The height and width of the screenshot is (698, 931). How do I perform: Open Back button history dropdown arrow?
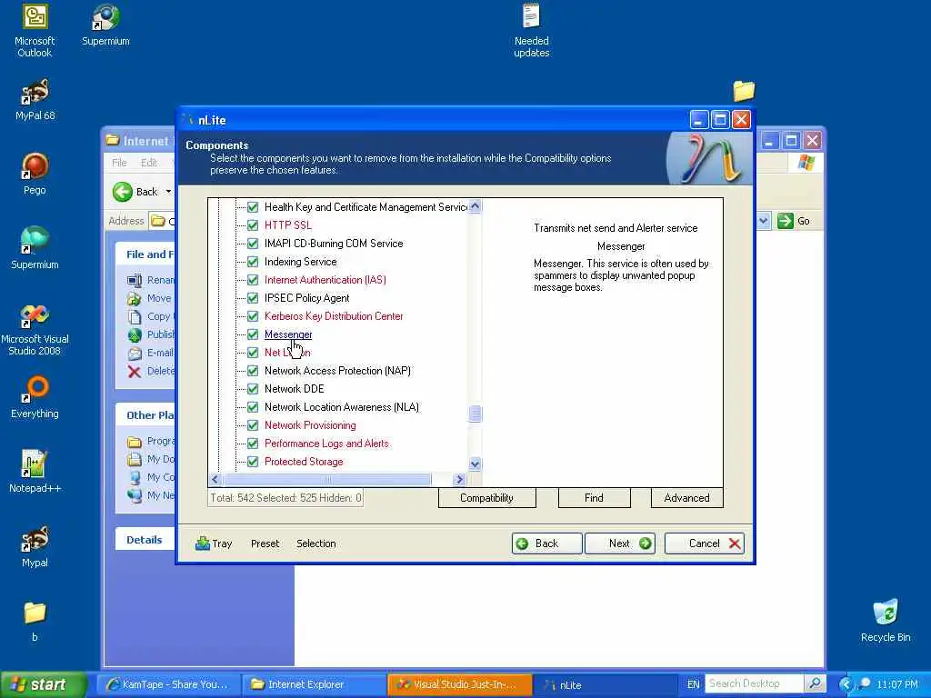coord(168,191)
